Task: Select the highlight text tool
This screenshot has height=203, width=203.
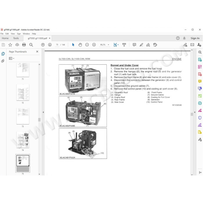Action: [141, 45]
